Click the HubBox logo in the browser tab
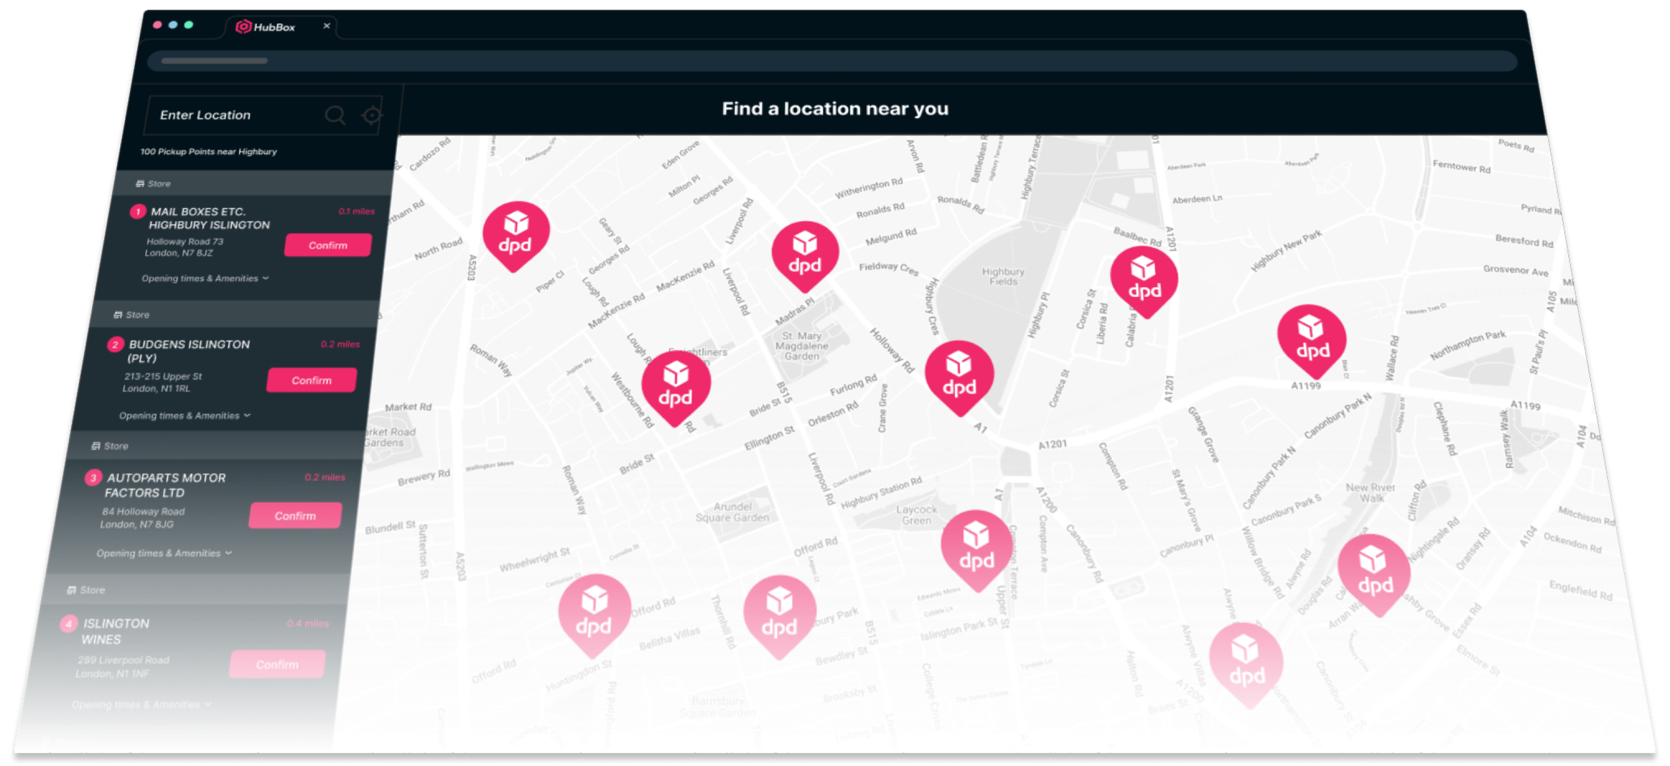 coord(243,27)
